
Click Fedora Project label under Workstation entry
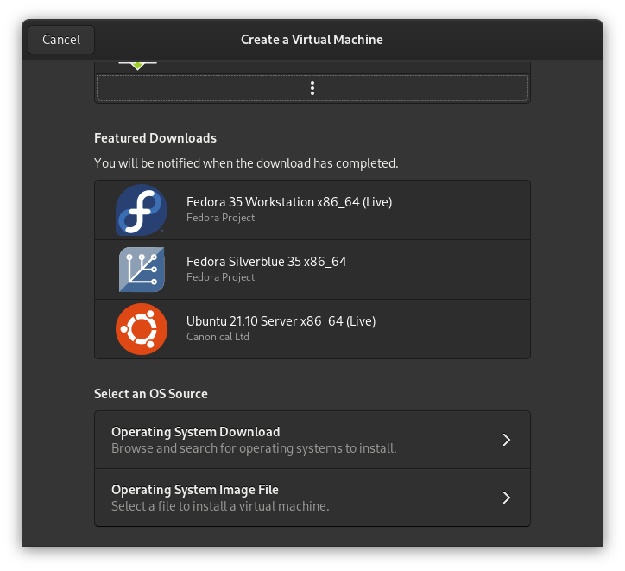coord(220,218)
